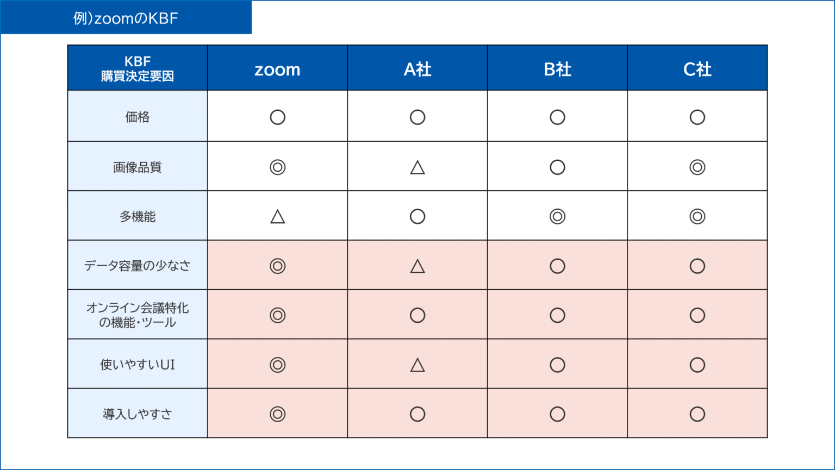Select the circle in B社's 使いやすいUI cell

[557, 365]
